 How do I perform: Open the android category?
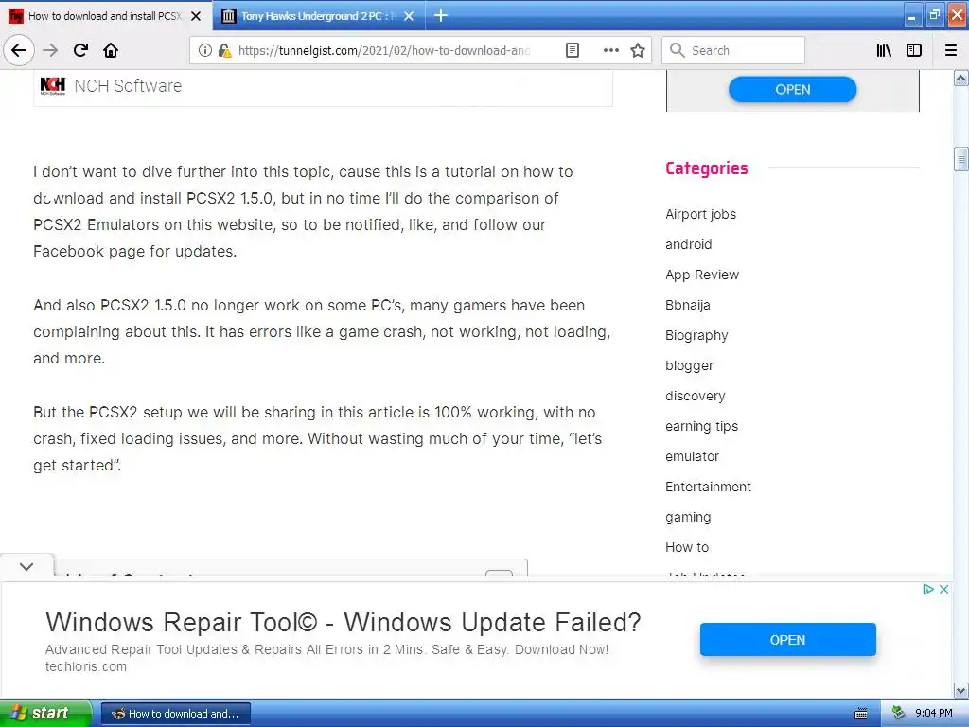(x=689, y=244)
